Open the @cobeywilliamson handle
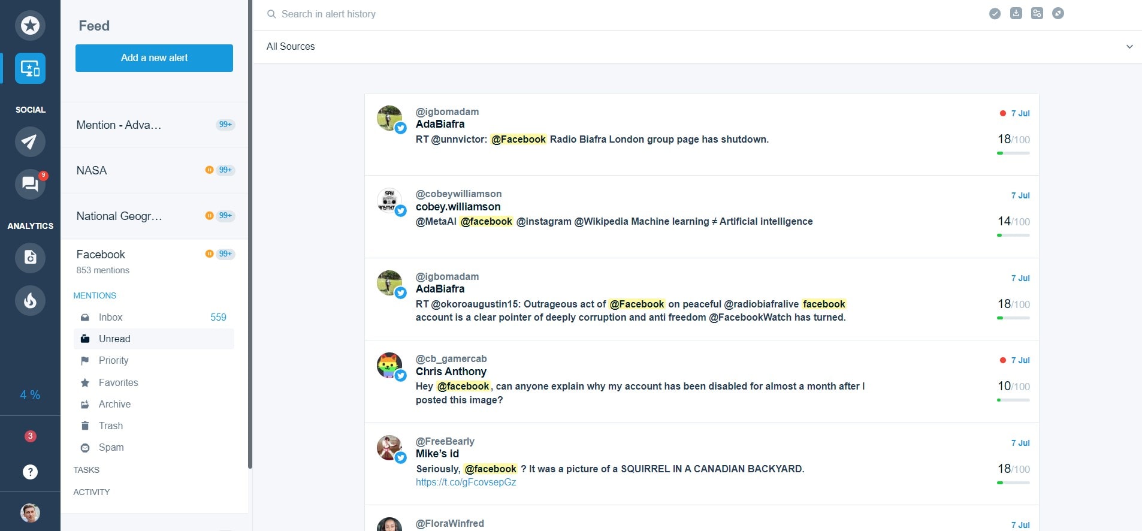The image size is (1142, 531). pyautogui.click(x=458, y=194)
